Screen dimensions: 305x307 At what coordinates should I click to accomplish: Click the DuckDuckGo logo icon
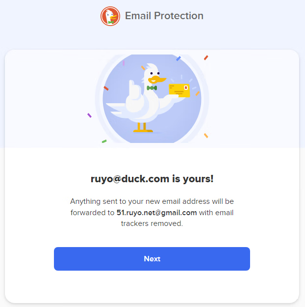tap(110, 16)
